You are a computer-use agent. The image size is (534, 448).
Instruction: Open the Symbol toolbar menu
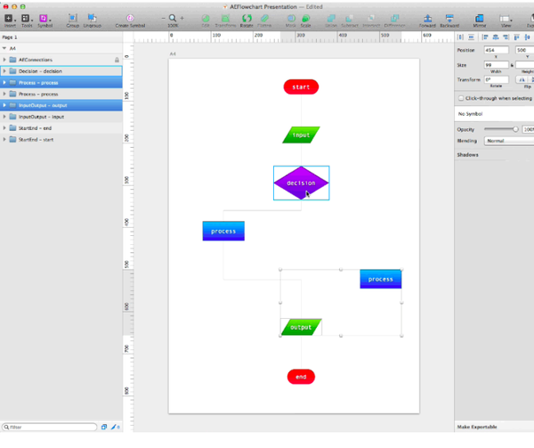[x=44, y=20]
